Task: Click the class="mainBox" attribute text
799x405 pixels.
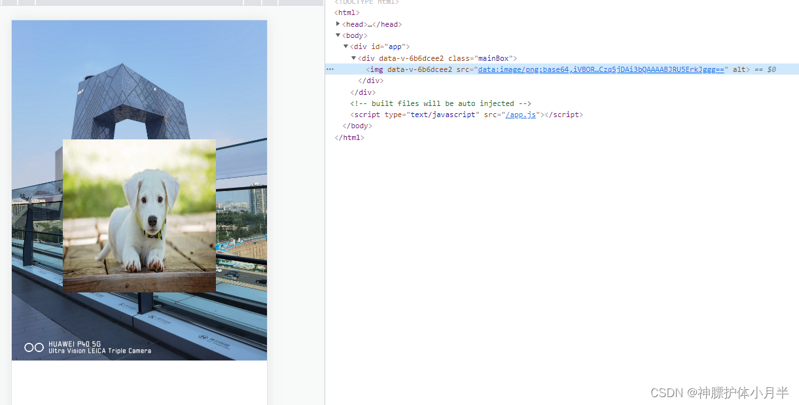Action: [480, 58]
